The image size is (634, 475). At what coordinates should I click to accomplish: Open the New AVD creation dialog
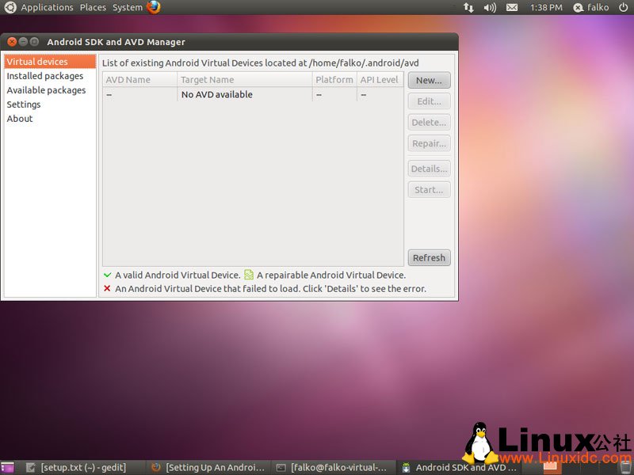[x=428, y=80]
